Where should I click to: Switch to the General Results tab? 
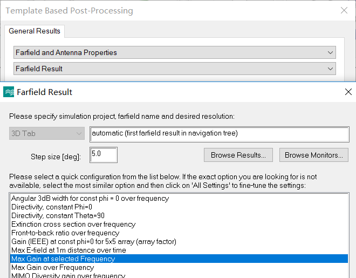[35, 31]
